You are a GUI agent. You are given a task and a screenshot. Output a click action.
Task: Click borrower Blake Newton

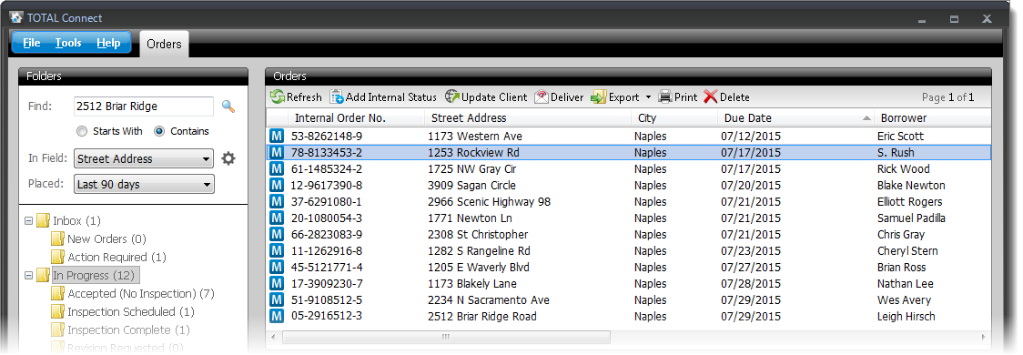(911, 186)
